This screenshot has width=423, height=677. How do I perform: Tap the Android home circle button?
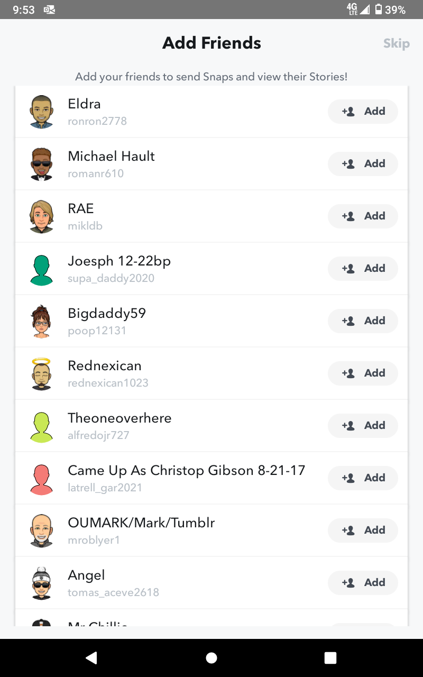tap(212, 657)
